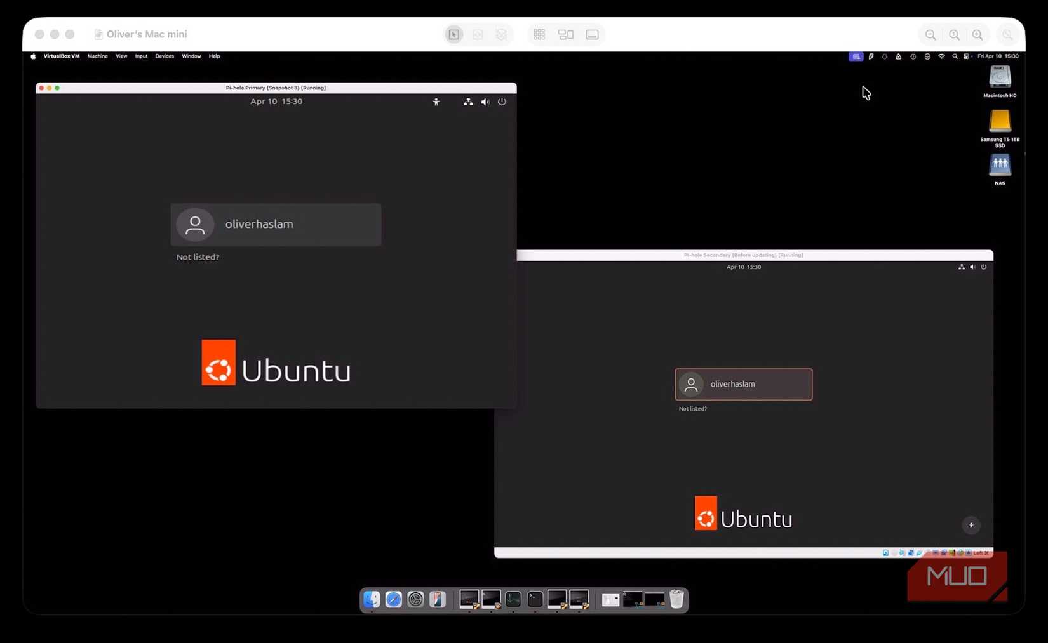Click the Spotlight search icon in the menu bar
1048x643 pixels.
coord(955,56)
